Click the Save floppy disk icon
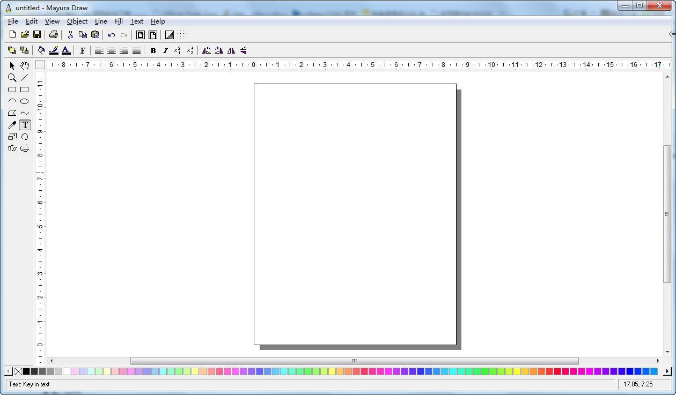Screen dimensions: 676x395 coord(37,35)
